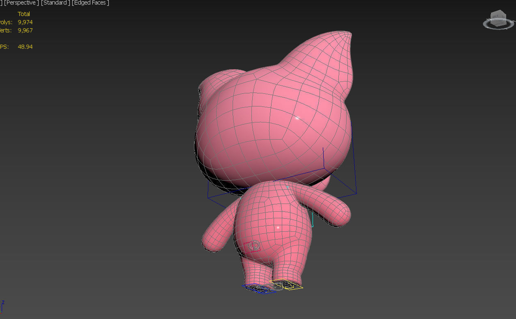Click the ViewCube navigation widget
The width and height of the screenshot is (516, 319).
[x=498, y=20]
